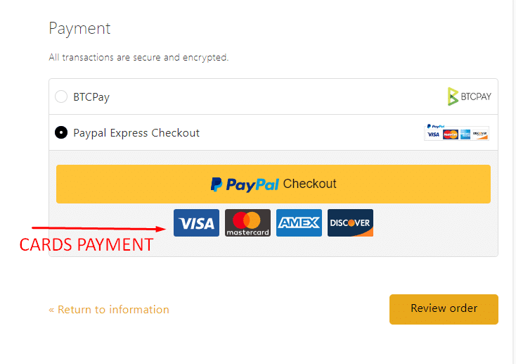Click the large AMEX card icon

click(x=299, y=223)
